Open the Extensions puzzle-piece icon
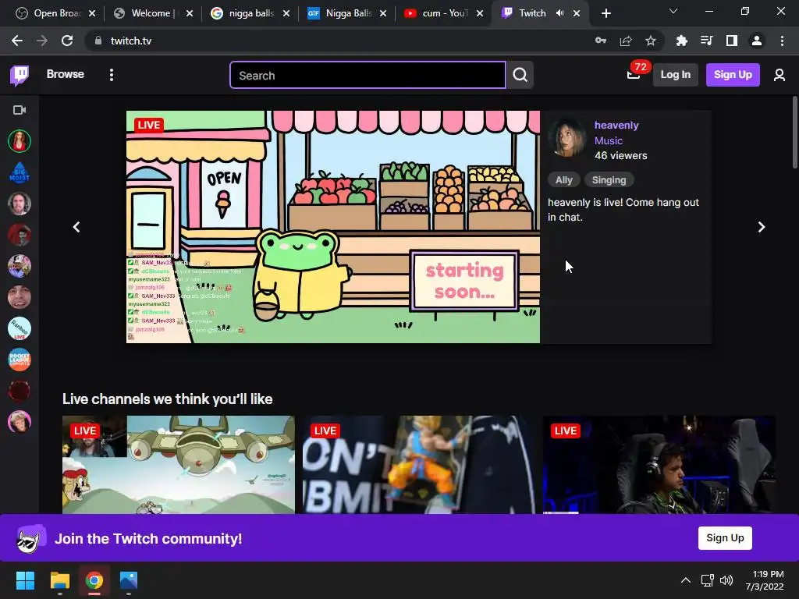 681,41
